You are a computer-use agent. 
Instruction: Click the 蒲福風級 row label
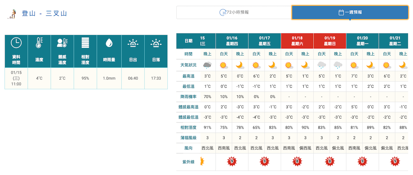(188, 138)
